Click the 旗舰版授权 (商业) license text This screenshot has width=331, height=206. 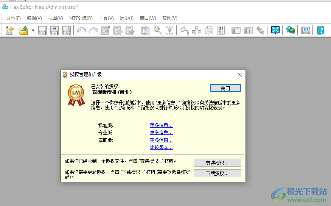coord(112,92)
